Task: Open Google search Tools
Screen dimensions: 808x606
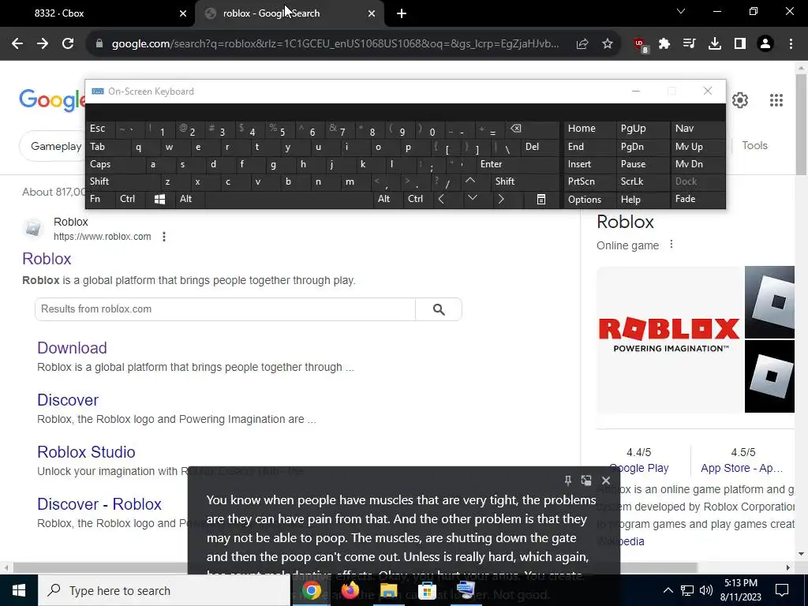Action: point(754,145)
